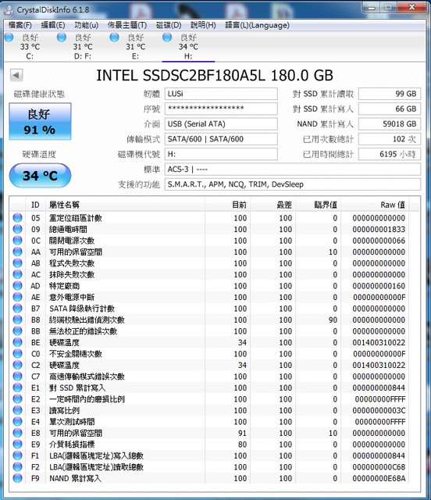Click the status icon of attribute B7
This screenshot has width=431, height=500.
(x=17, y=309)
